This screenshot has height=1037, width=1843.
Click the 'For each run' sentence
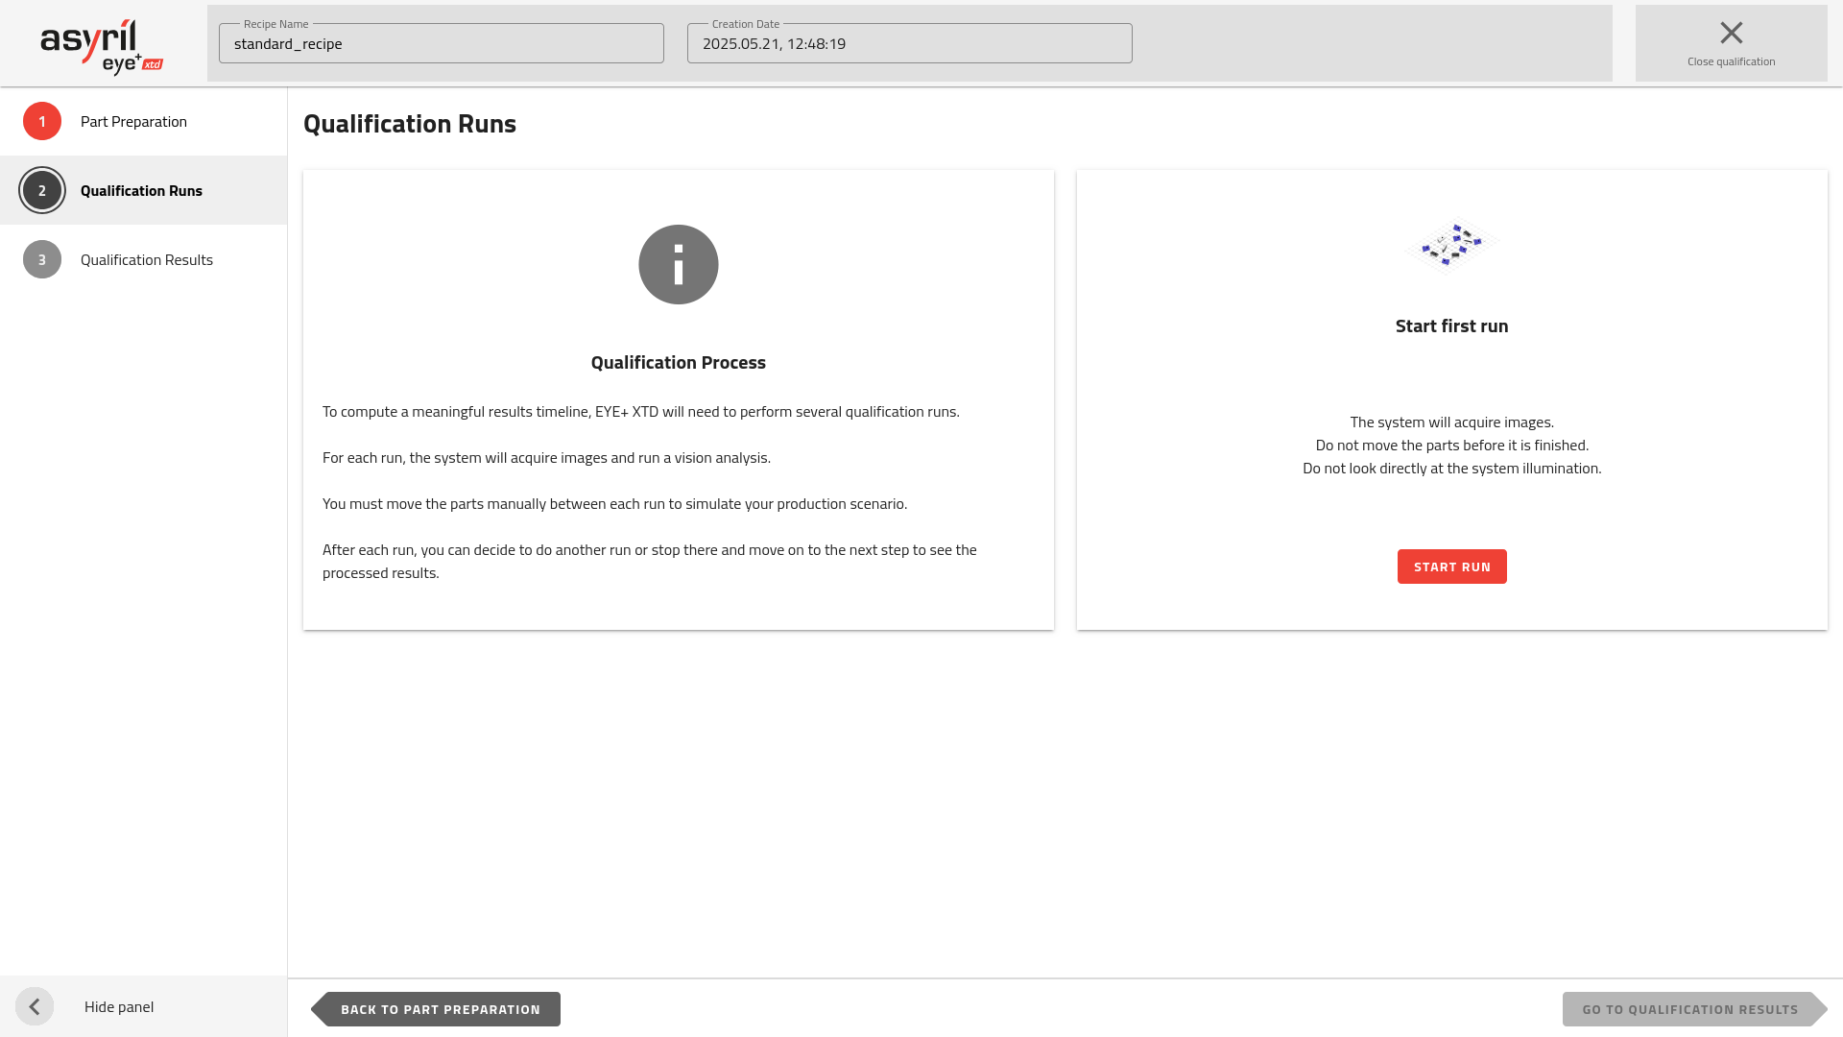(546, 458)
